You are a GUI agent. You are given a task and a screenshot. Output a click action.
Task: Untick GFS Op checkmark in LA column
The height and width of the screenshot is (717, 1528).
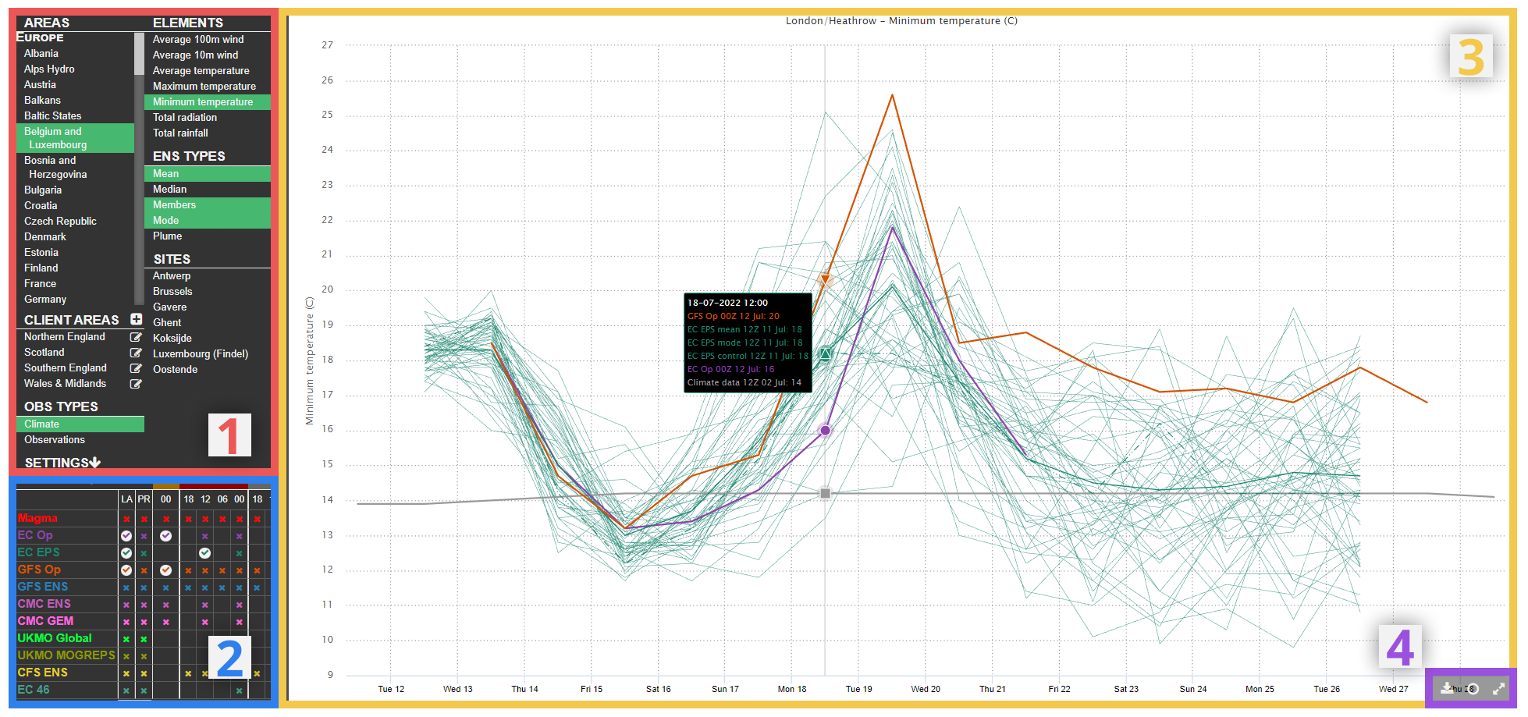click(126, 570)
